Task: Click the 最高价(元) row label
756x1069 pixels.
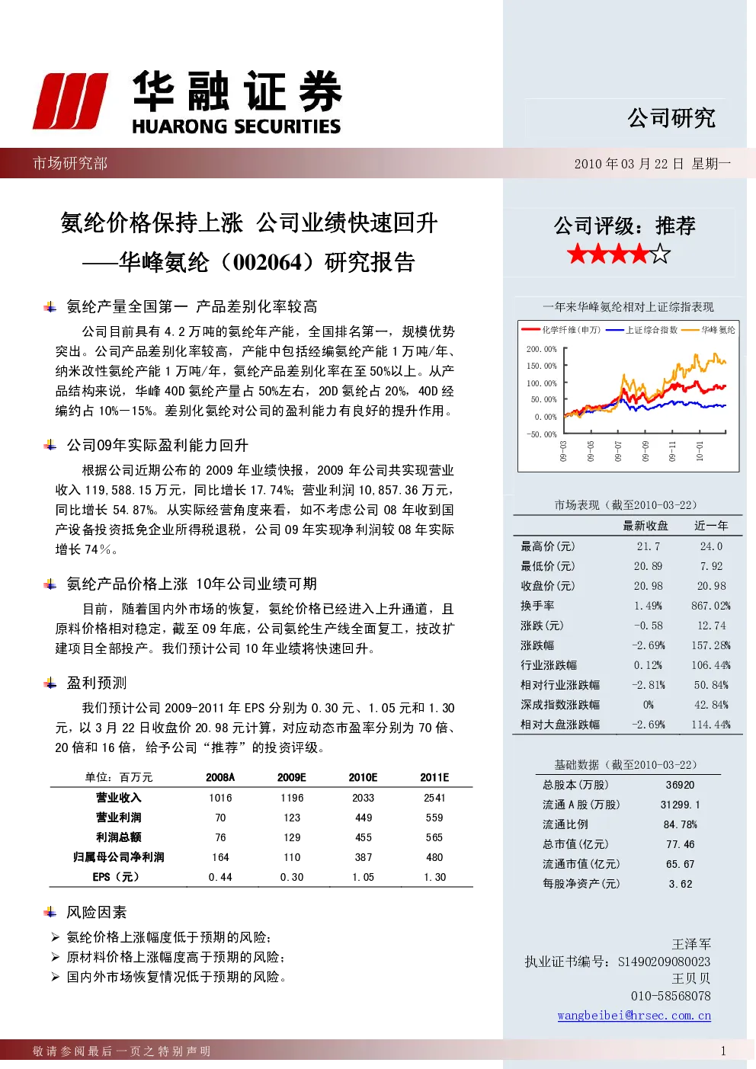Action: (548, 546)
